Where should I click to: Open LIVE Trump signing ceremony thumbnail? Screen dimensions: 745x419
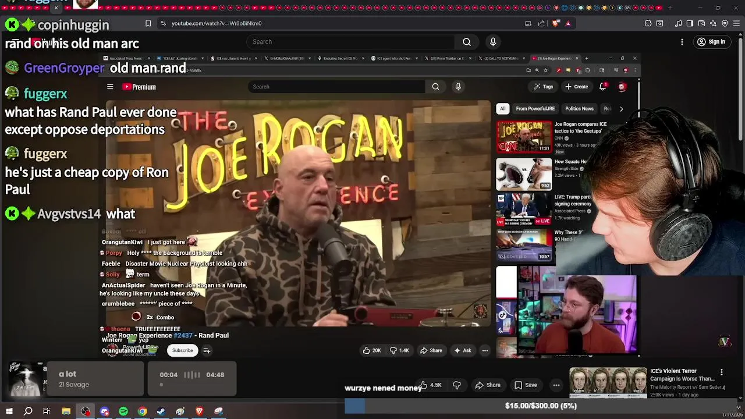click(524, 210)
